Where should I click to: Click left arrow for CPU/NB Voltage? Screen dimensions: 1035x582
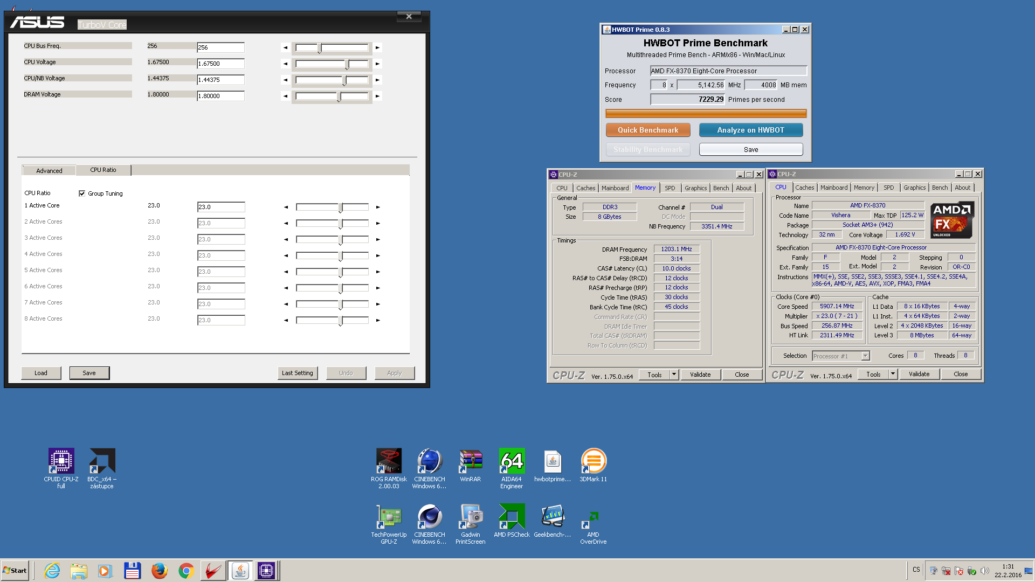(x=285, y=80)
